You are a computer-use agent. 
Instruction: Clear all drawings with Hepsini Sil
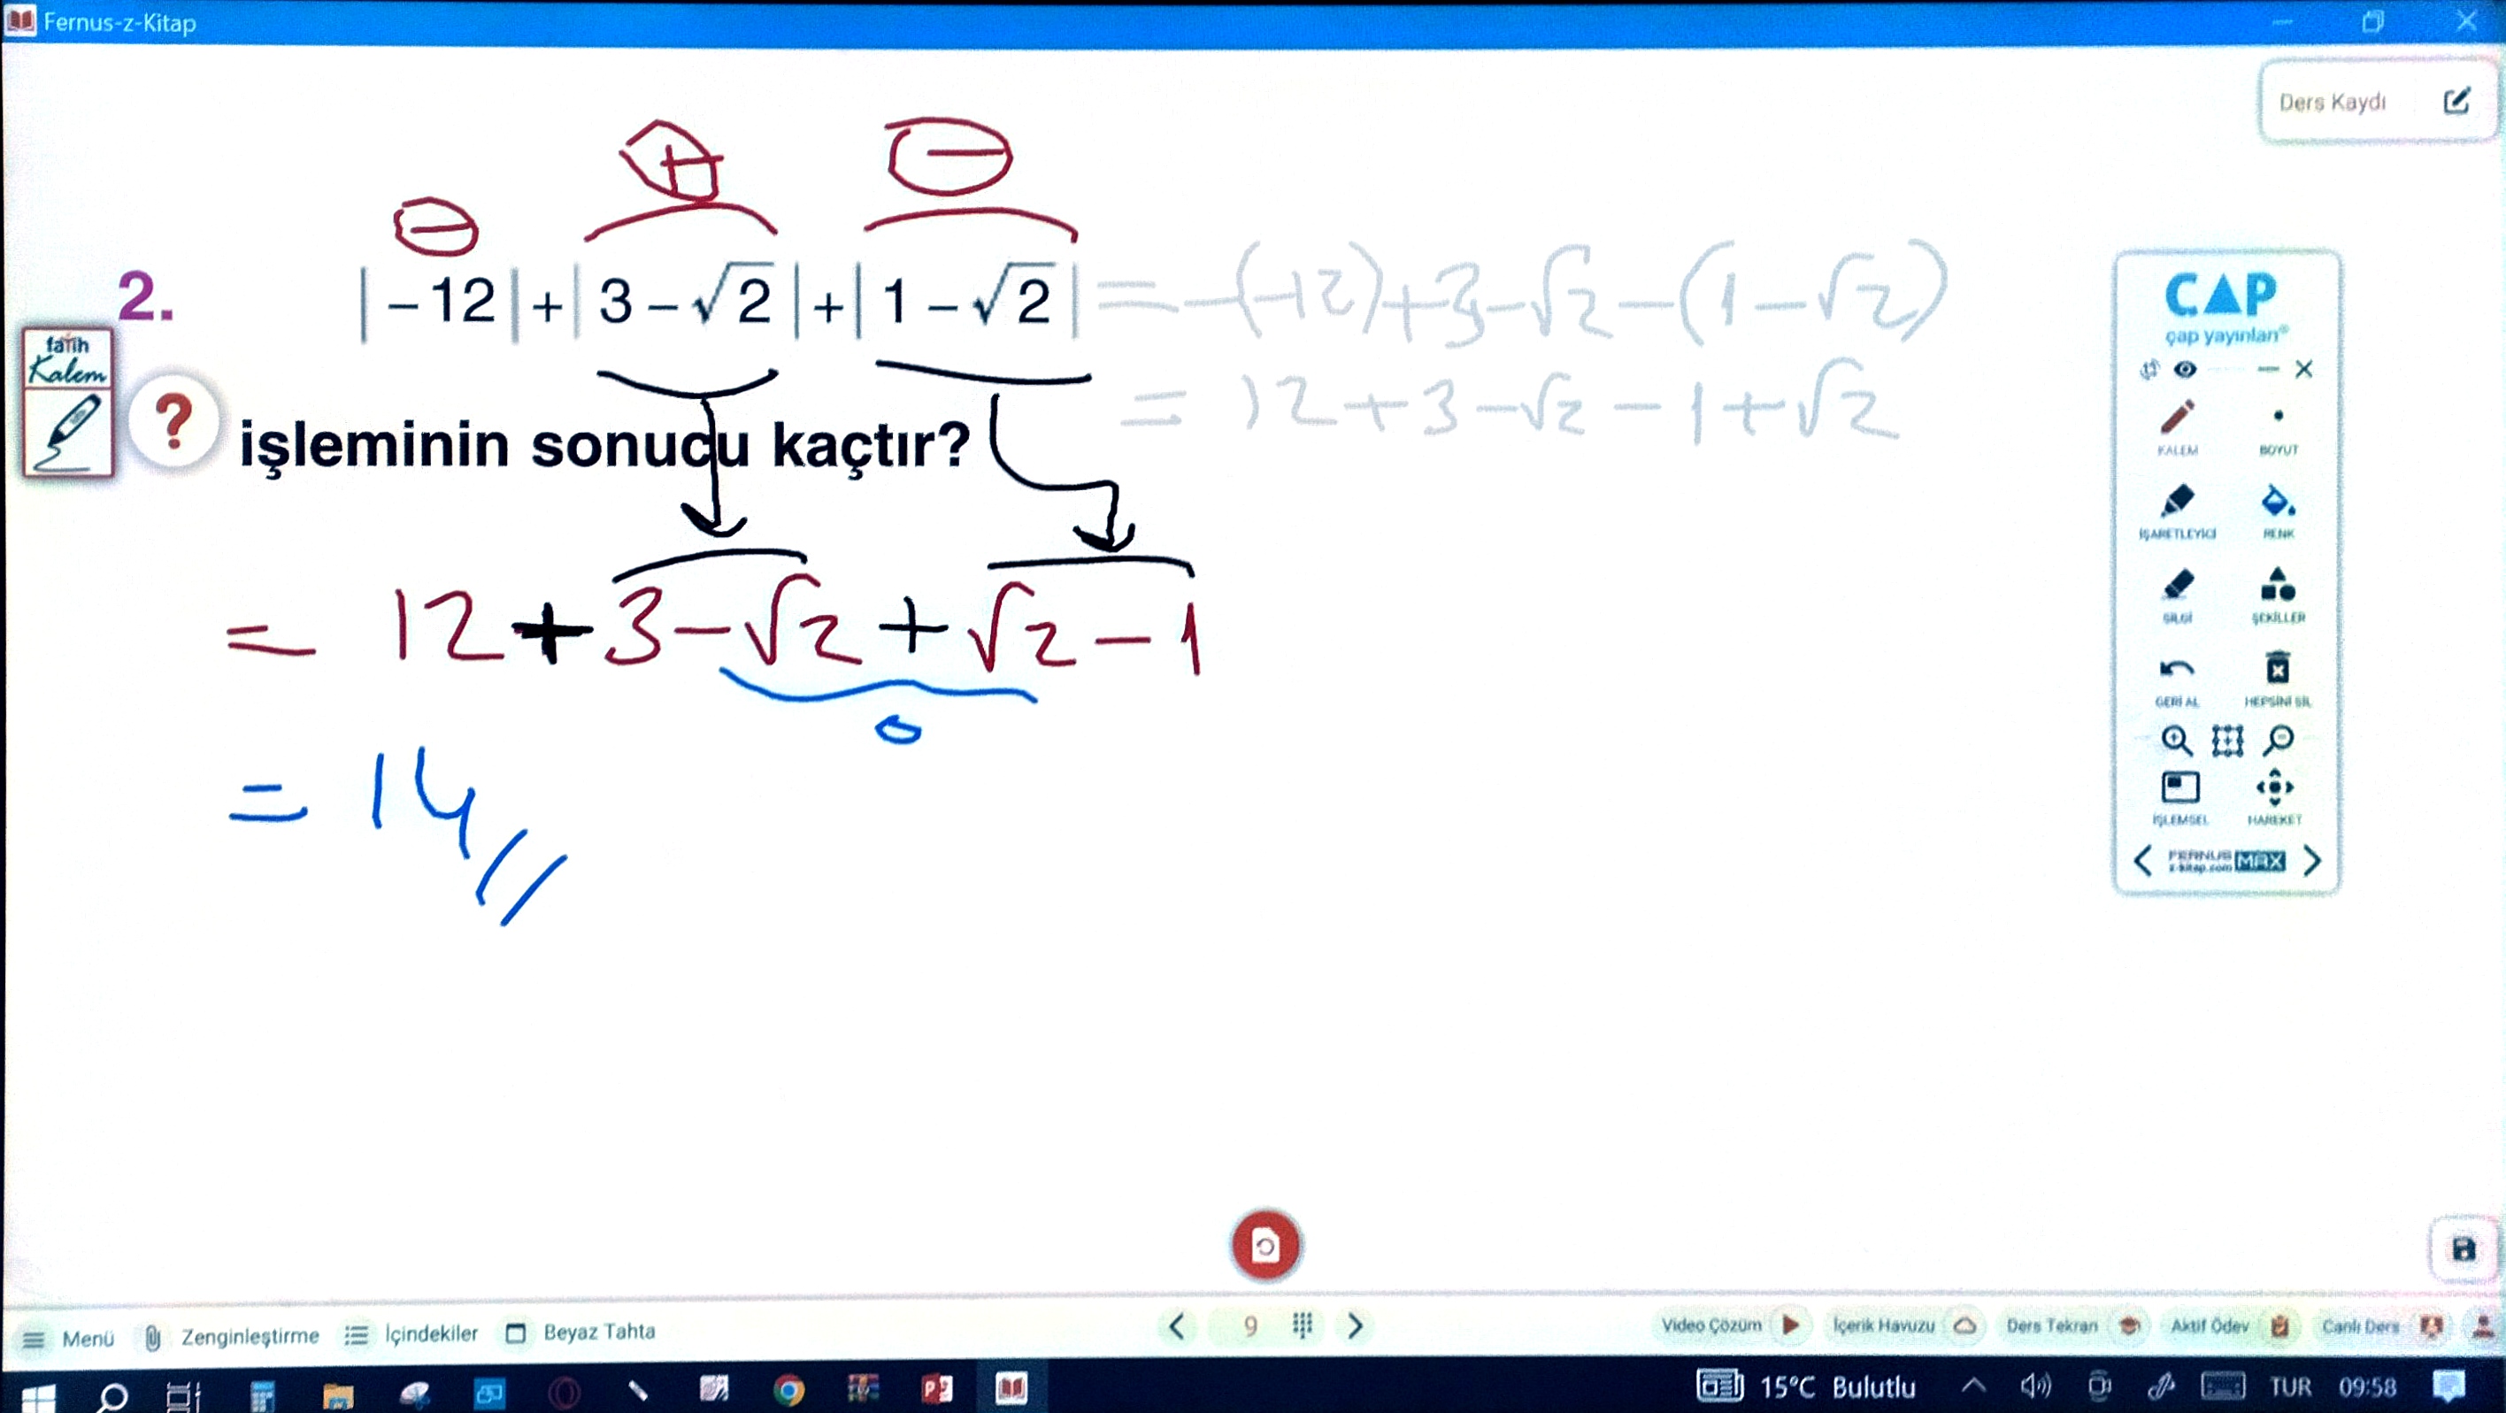click(x=2278, y=670)
